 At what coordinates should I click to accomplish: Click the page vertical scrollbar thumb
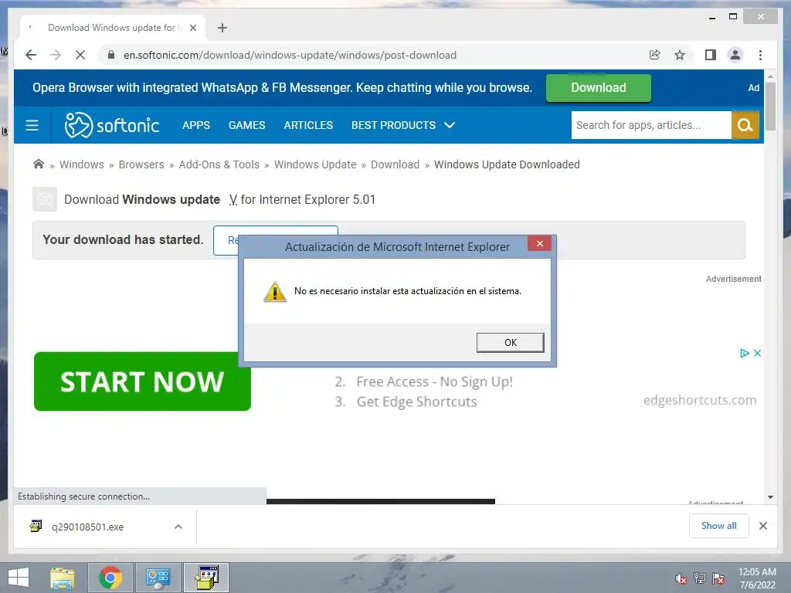click(770, 106)
